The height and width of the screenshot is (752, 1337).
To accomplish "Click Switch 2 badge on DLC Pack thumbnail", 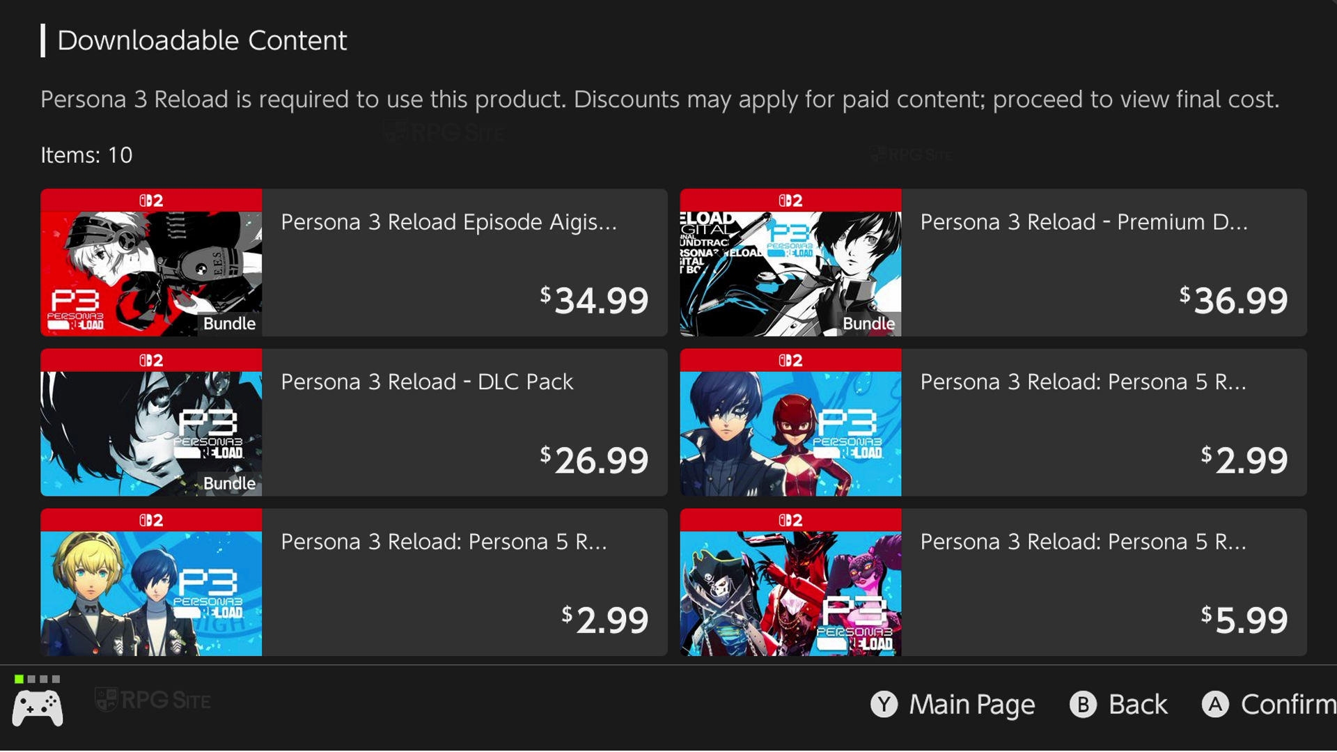I will 151,361.
